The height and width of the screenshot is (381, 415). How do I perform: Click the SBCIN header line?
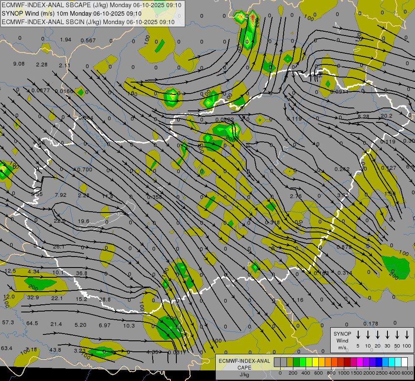pyautogui.click(x=88, y=22)
